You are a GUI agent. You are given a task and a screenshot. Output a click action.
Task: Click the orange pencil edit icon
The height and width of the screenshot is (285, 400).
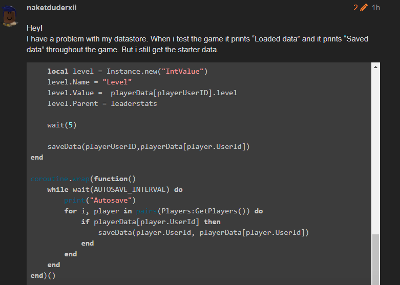364,8
